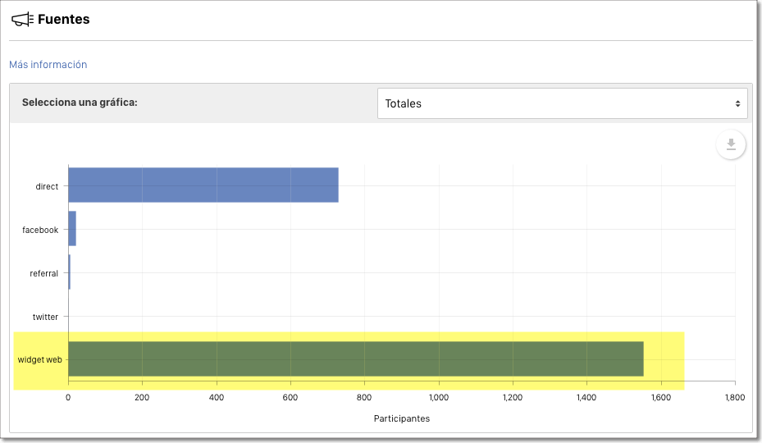This screenshot has height=443, width=762.
Task: Click the widget web bar
Action: (x=355, y=359)
